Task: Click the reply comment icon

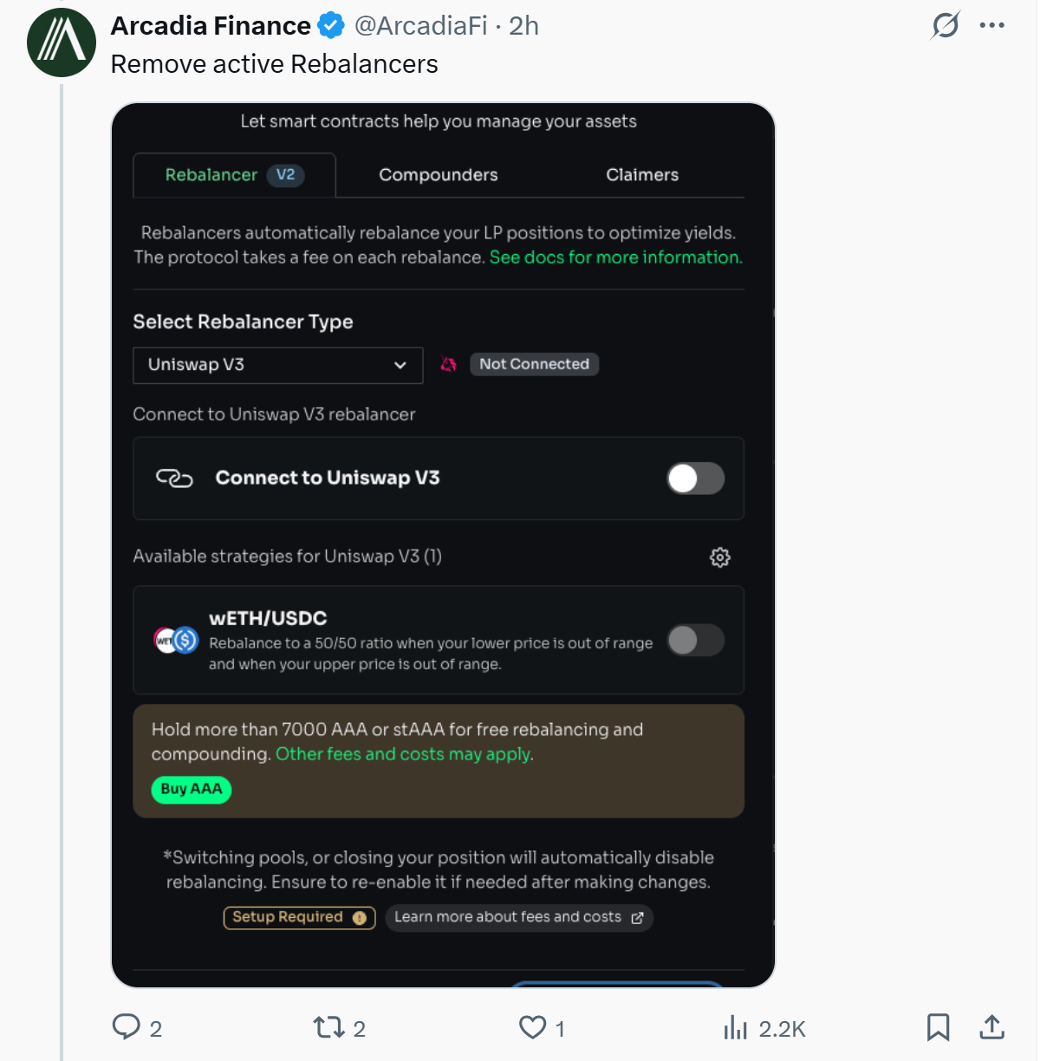Action: (127, 1027)
